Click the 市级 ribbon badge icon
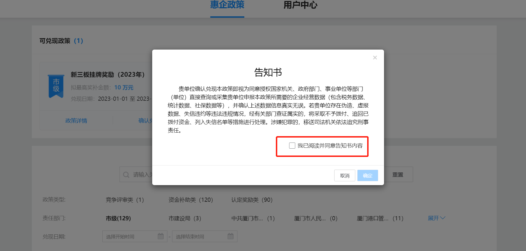The width and height of the screenshot is (526, 251). coord(56,86)
